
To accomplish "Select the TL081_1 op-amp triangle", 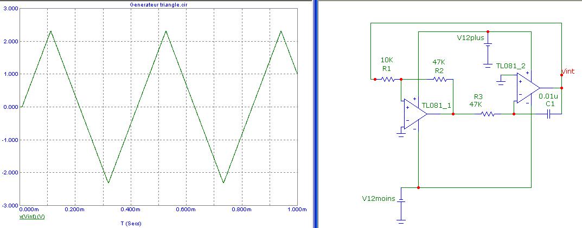I will [415, 114].
